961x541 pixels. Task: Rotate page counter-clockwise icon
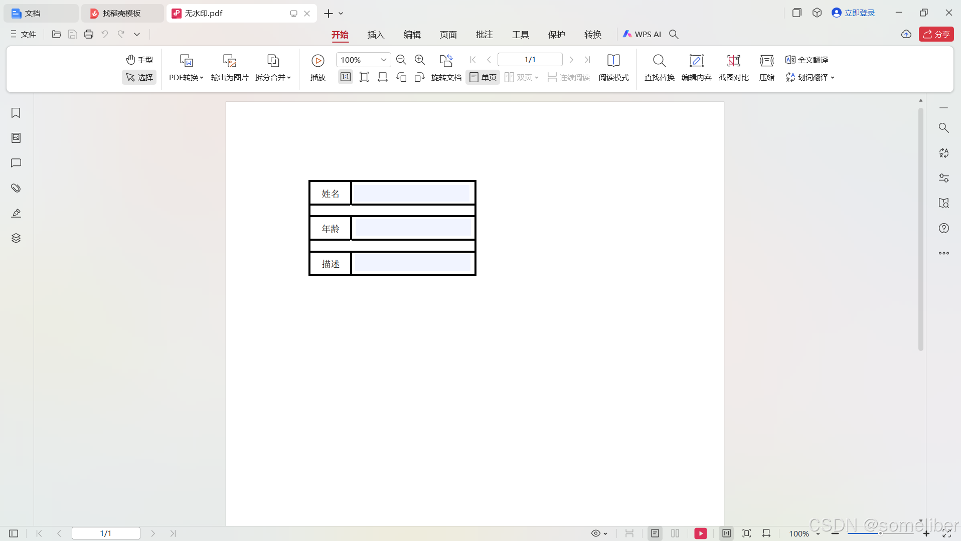tap(401, 77)
